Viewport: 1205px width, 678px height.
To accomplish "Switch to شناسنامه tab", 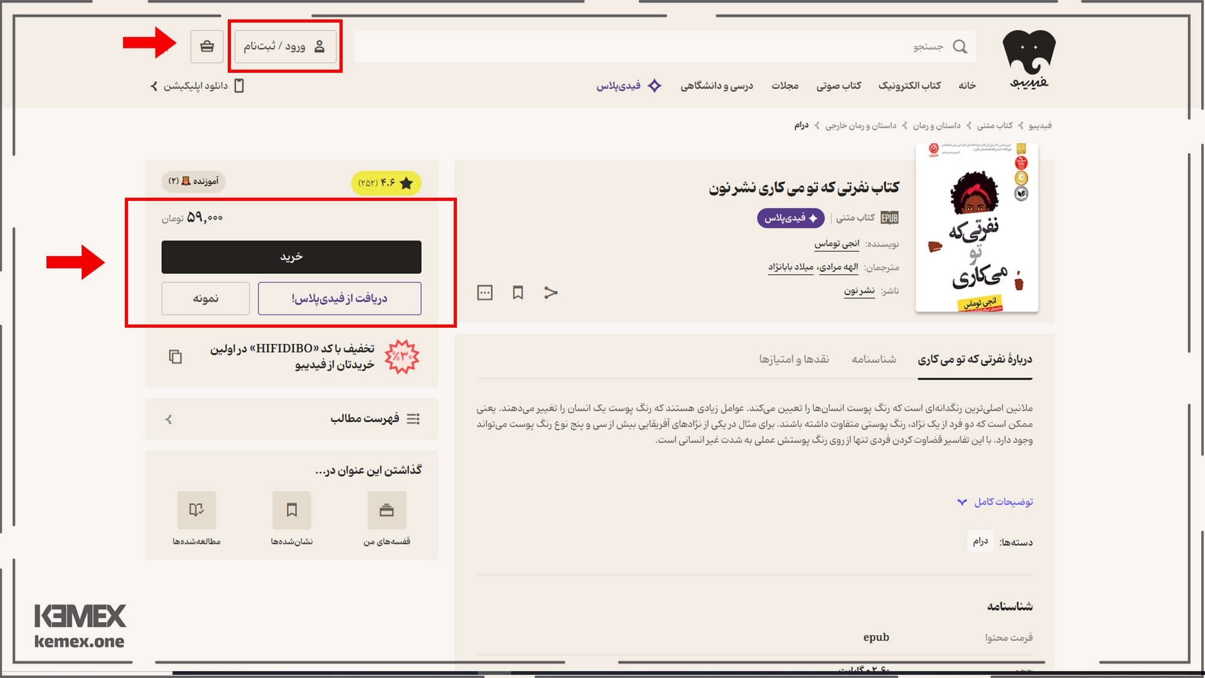I will pyautogui.click(x=874, y=359).
